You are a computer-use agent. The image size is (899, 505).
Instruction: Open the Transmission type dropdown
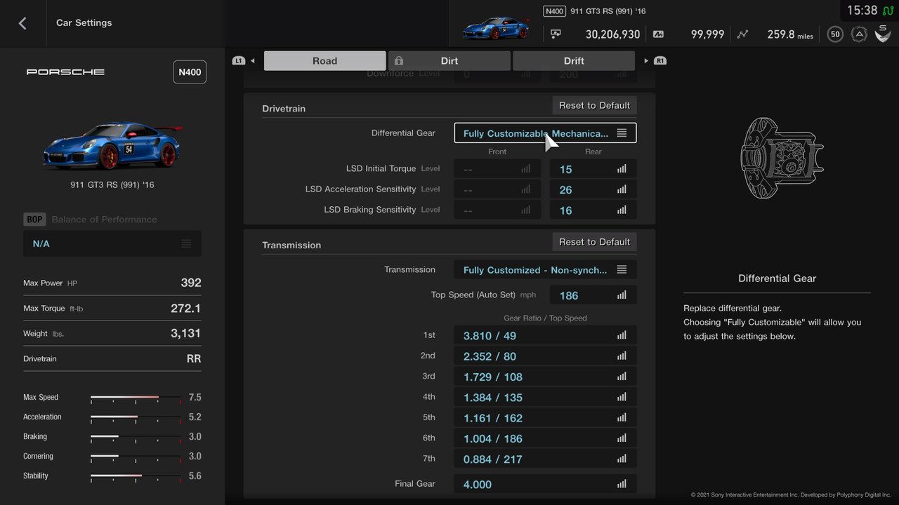point(546,270)
